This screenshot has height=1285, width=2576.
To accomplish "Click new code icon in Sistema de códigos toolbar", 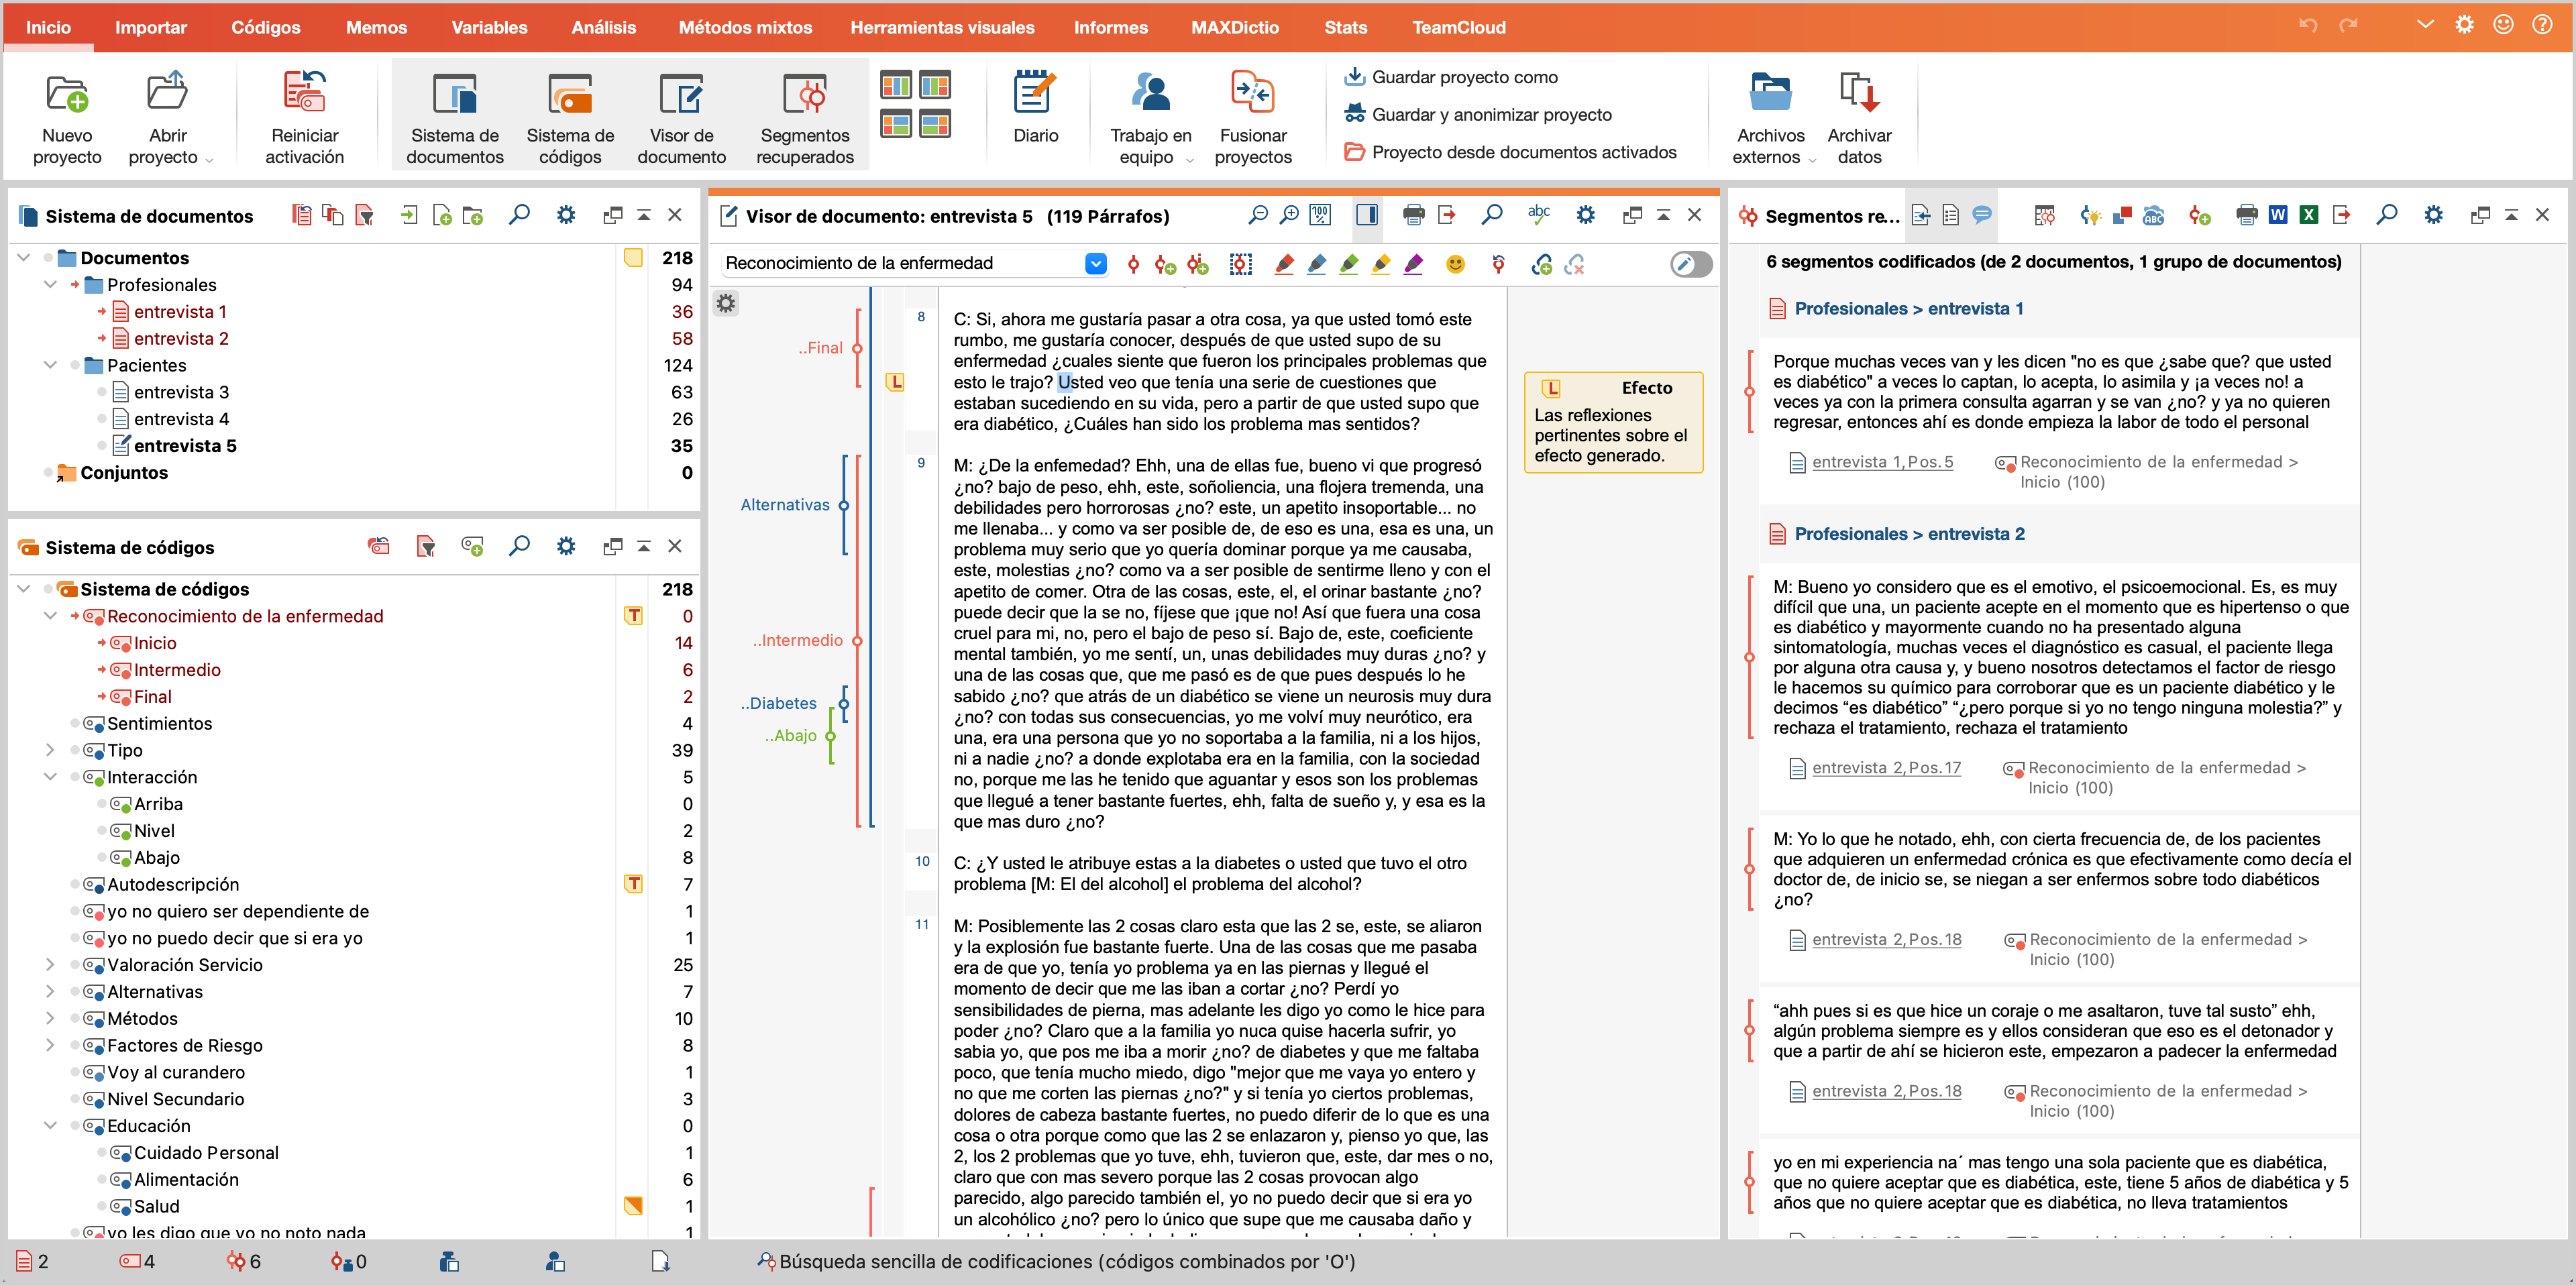I will click(x=472, y=546).
